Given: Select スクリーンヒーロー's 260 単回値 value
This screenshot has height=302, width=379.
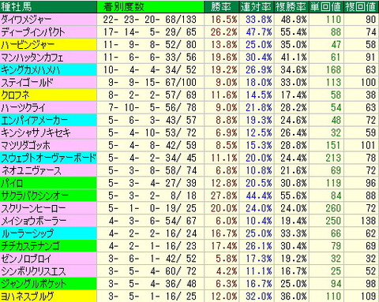Looking at the screenshot, I should (x=333, y=208).
